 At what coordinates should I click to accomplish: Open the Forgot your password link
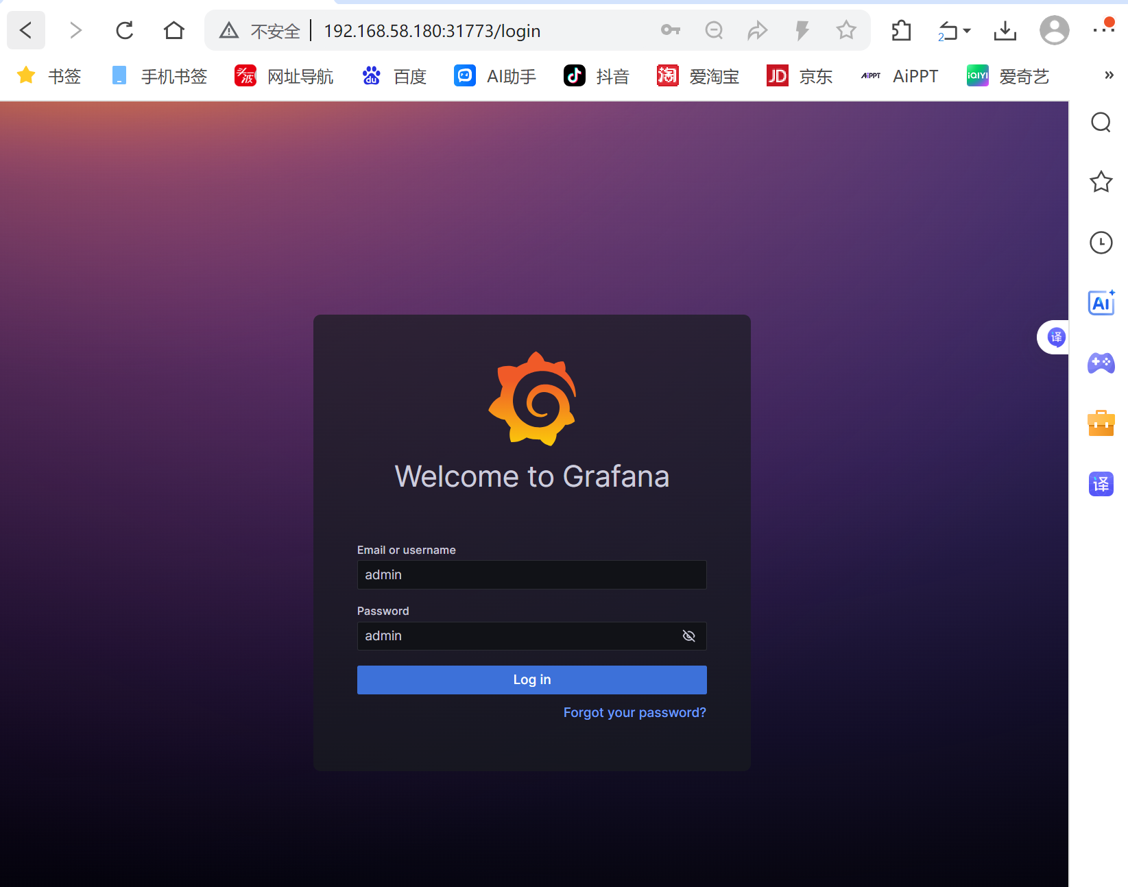[x=635, y=712]
